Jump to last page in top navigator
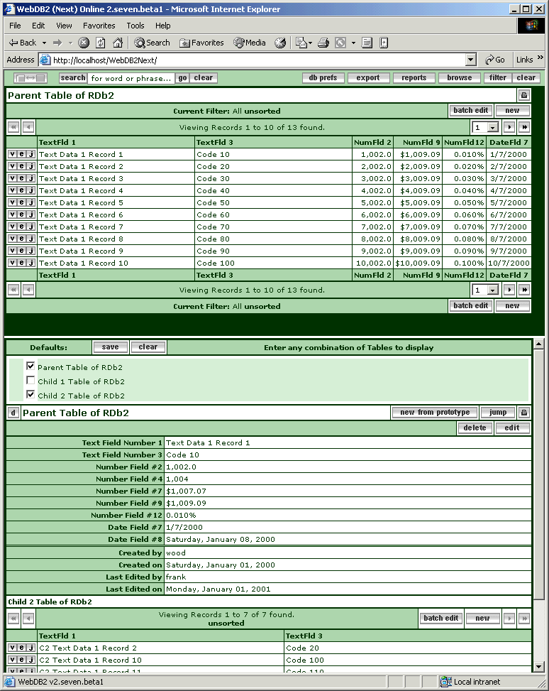549x691 pixels. point(524,127)
